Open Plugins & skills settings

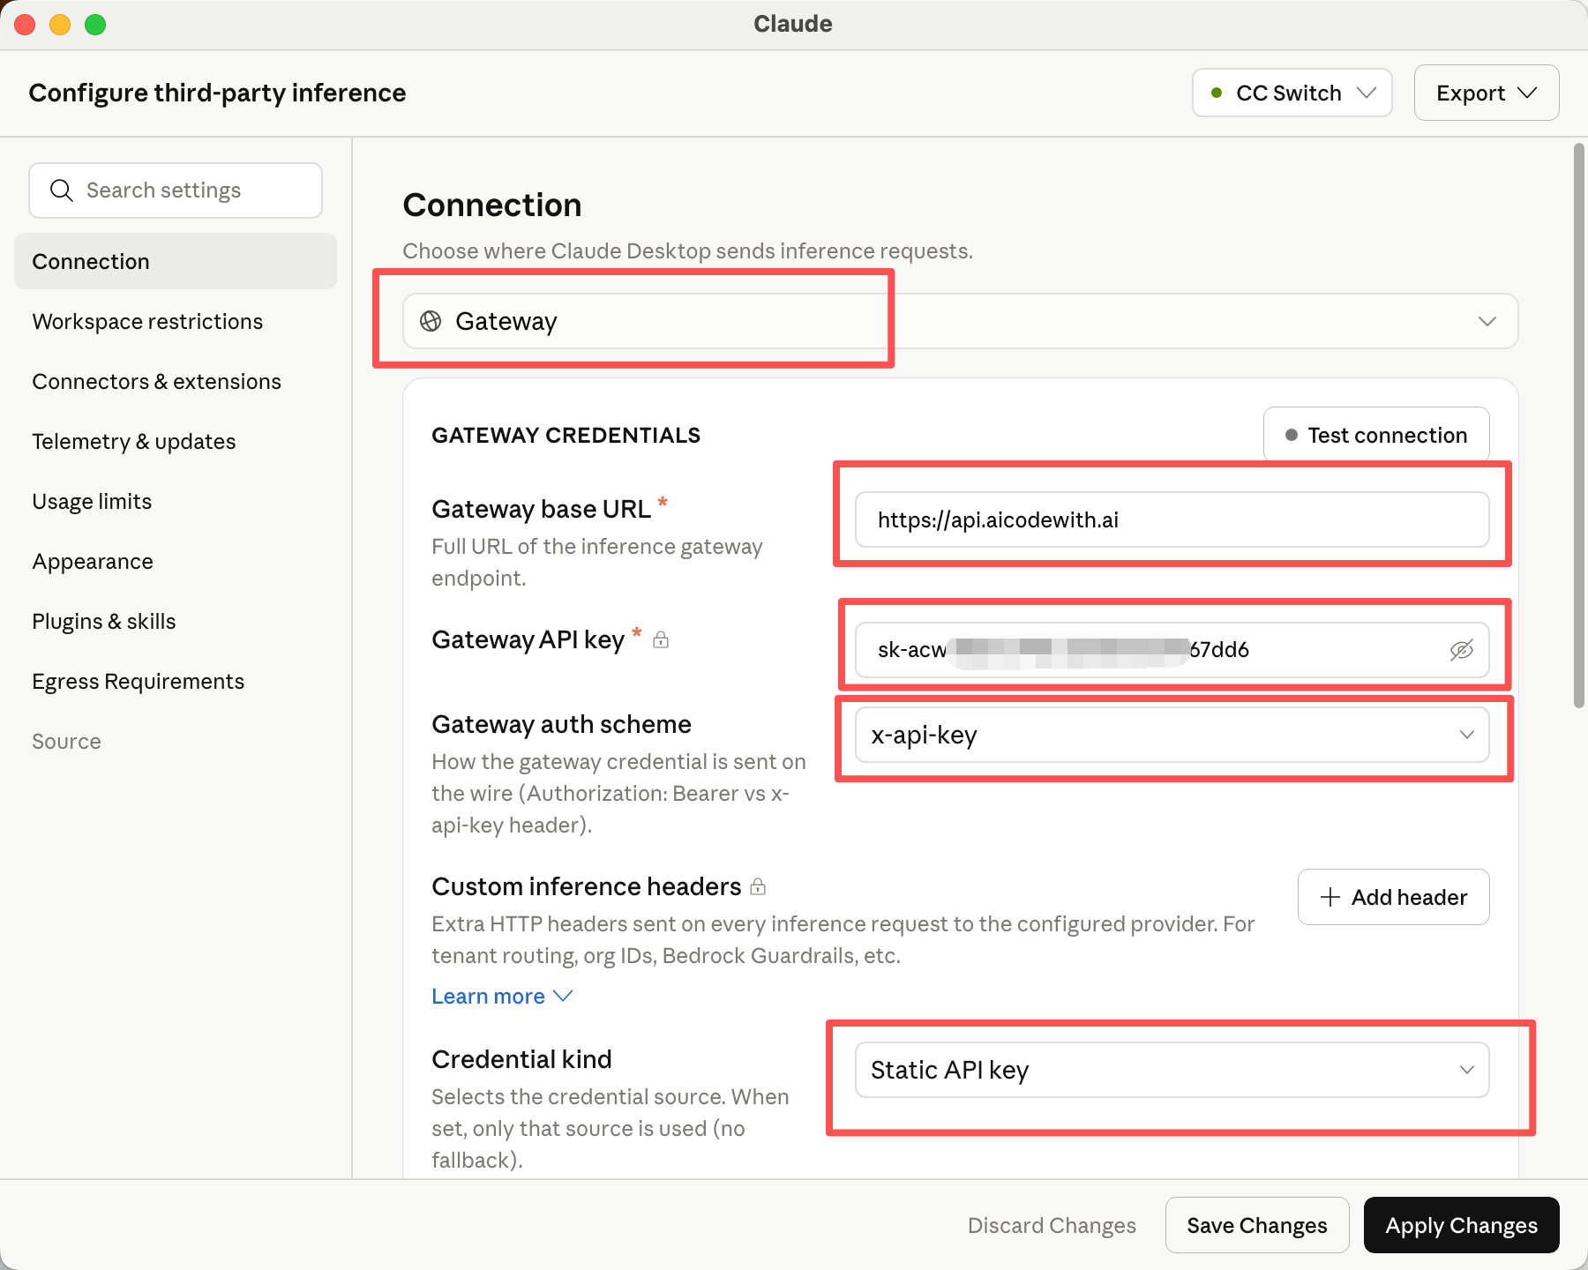tap(176, 621)
